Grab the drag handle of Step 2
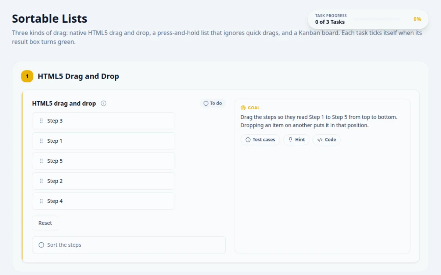This screenshot has width=441, height=275. pos(41,181)
